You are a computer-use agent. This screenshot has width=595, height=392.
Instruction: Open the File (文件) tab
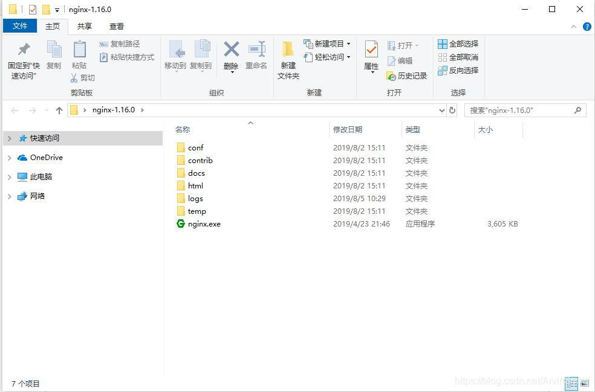pos(20,26)
